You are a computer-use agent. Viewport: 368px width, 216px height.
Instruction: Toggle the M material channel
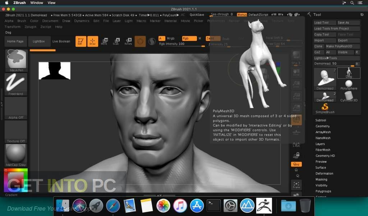coord(200,38)
